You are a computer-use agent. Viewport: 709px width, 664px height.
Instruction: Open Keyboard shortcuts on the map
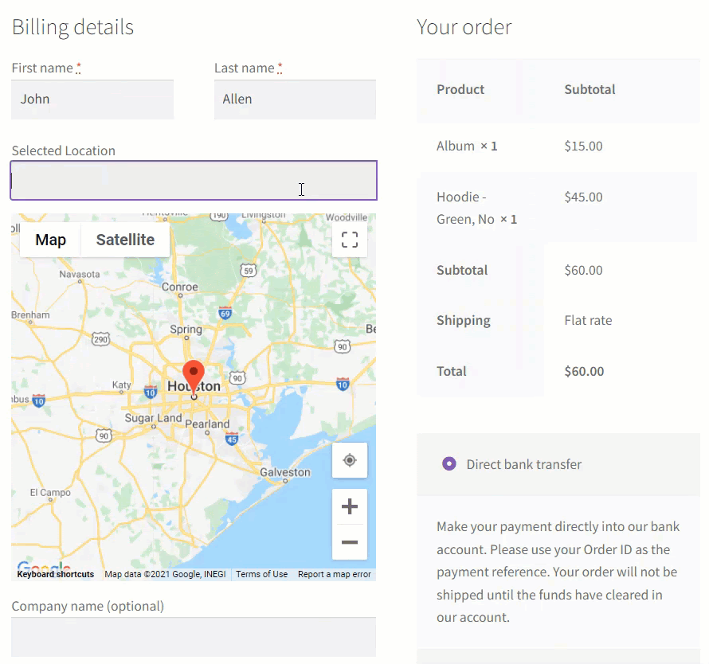coord(56,574)
